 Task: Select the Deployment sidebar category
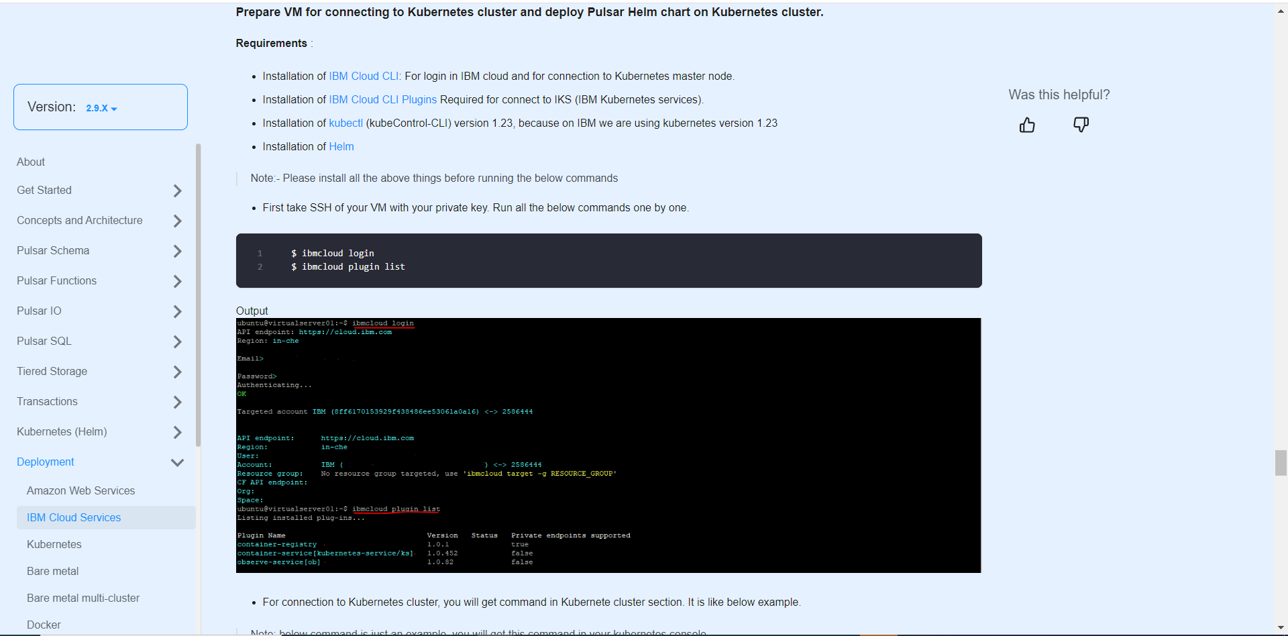(46, 462)
